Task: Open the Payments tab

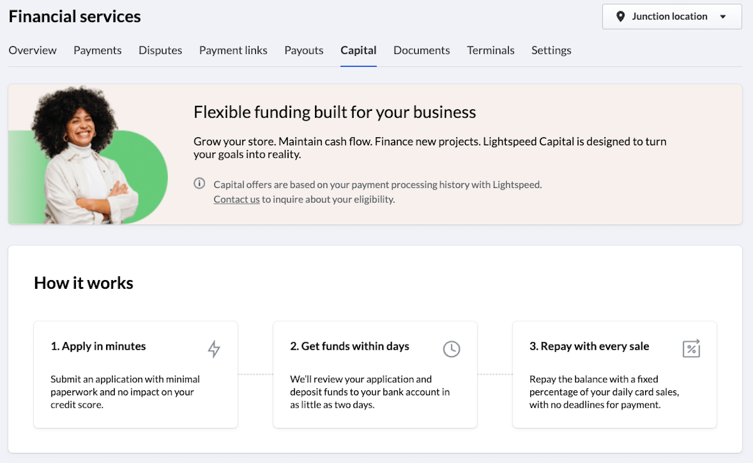Action: [x=97, y=50]
